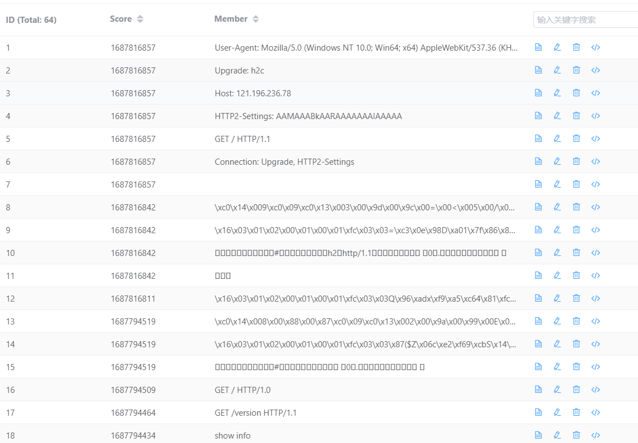Select row 14 score 1687794519
The image size is (638, 443).
133,344
